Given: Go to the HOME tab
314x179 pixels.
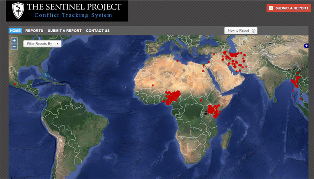Looking at the screenshot, I should coord(15,30).
